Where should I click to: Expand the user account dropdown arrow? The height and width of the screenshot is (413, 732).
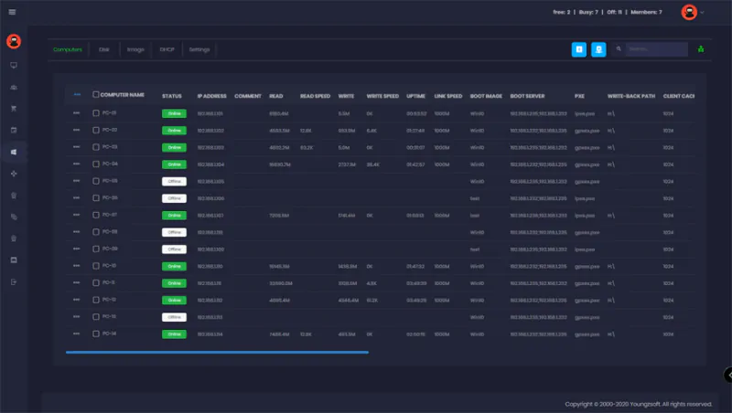[702, 13]
